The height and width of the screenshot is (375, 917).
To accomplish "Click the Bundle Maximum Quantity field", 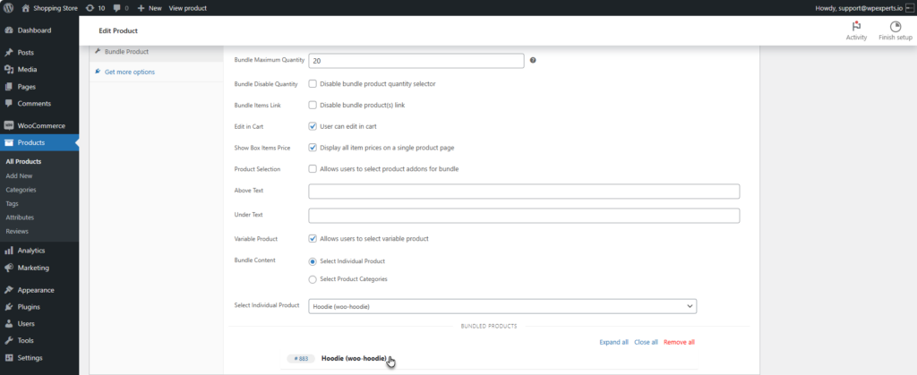I will (416, 61).
